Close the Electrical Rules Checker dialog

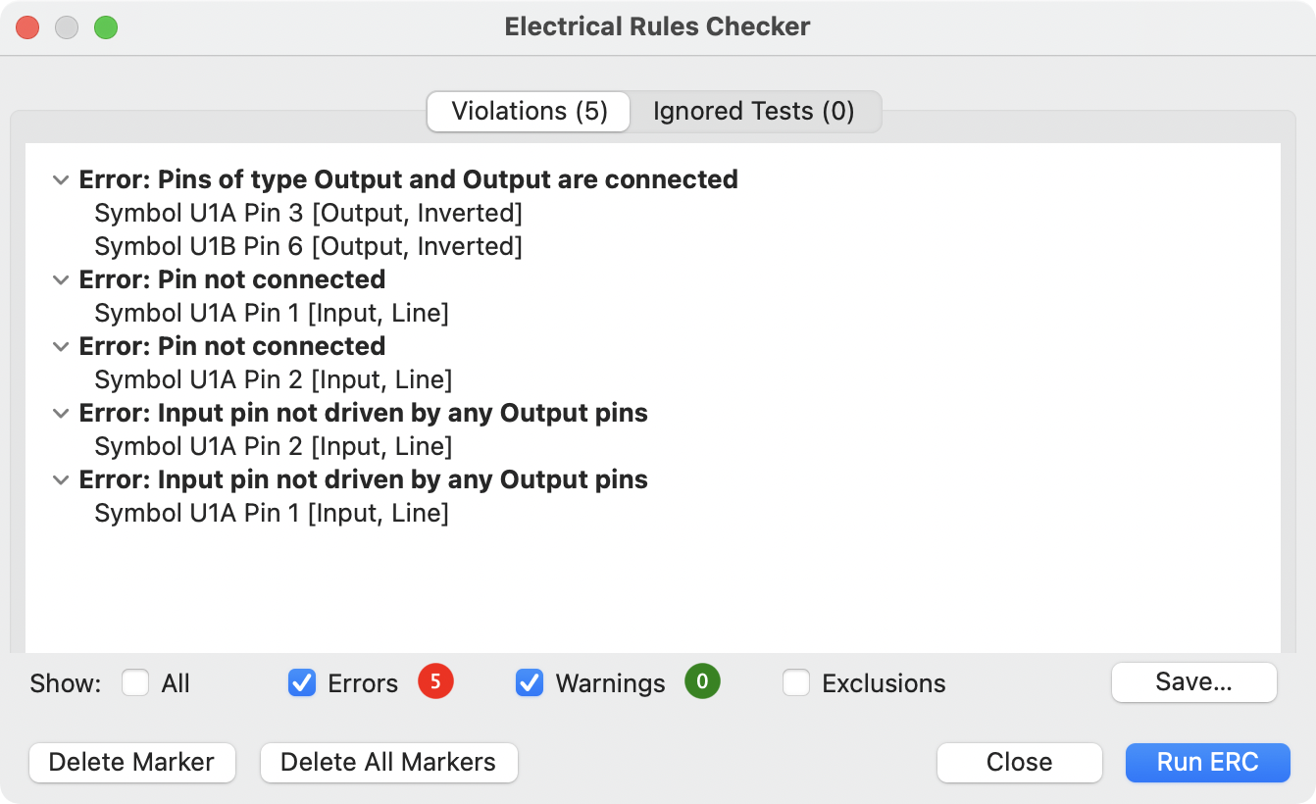tap(1019, 762)
